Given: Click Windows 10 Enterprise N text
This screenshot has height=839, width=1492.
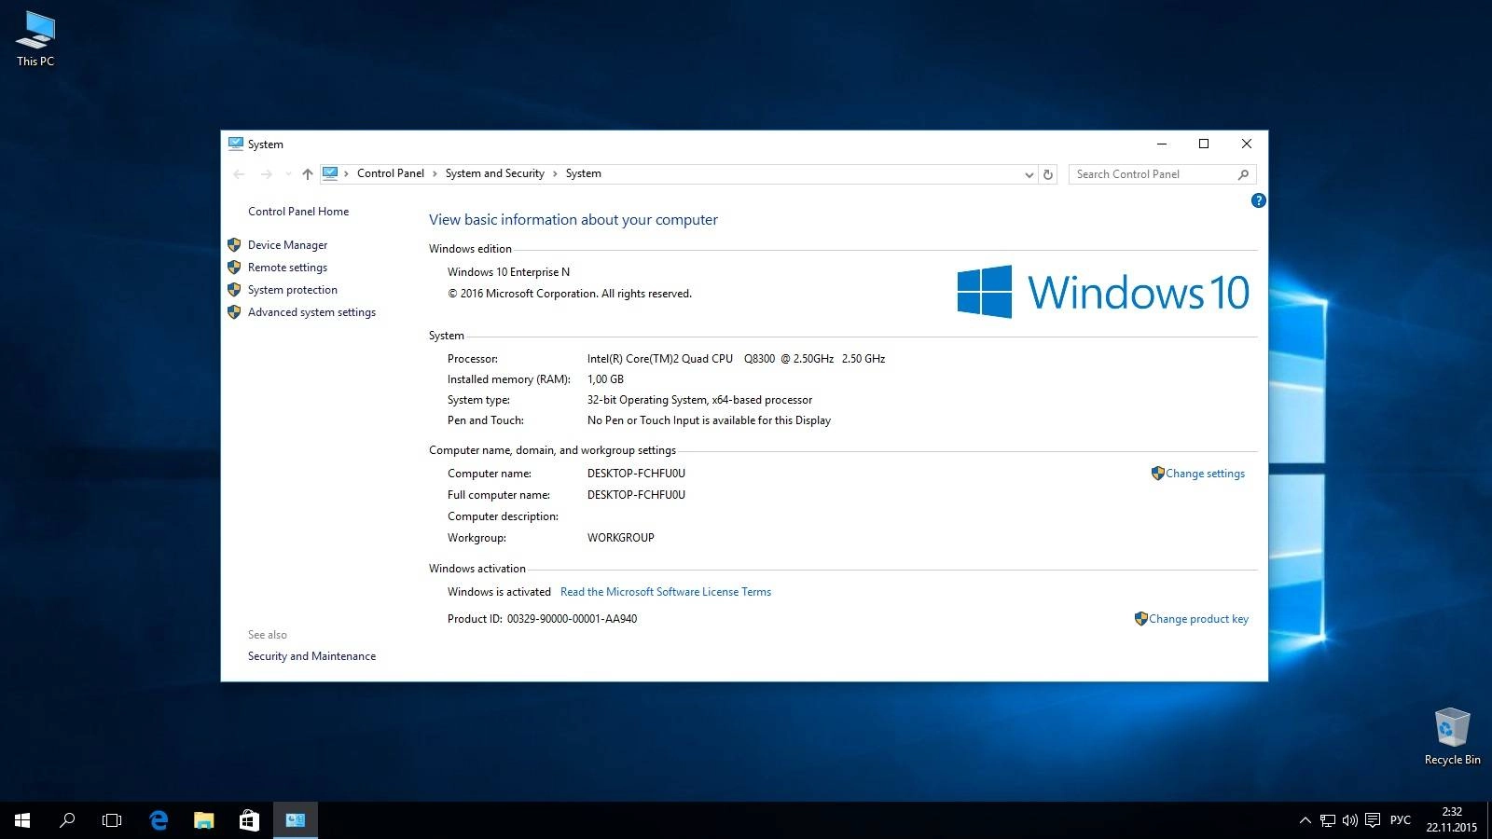Looking at the screenshot, I should pyautogui.click(x=508, y=272).
